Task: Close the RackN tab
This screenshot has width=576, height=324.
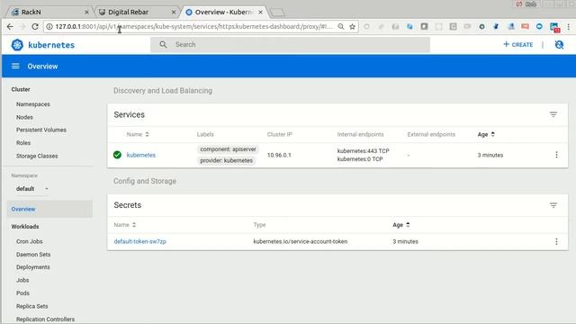Action: pos(86,12)
